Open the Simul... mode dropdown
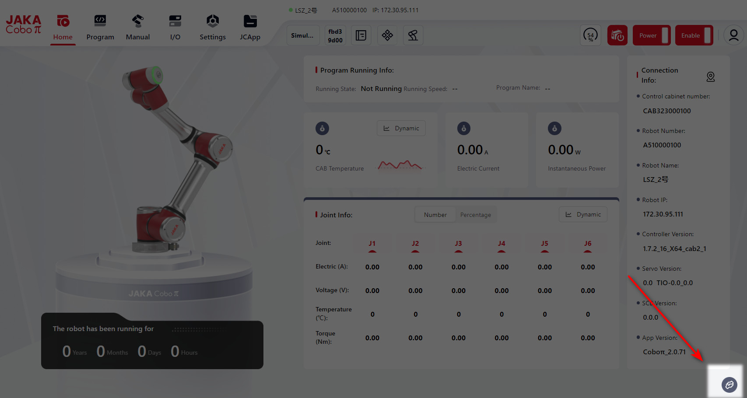Image resolution: width=747 pixels, height=398 pixels. 302,35
